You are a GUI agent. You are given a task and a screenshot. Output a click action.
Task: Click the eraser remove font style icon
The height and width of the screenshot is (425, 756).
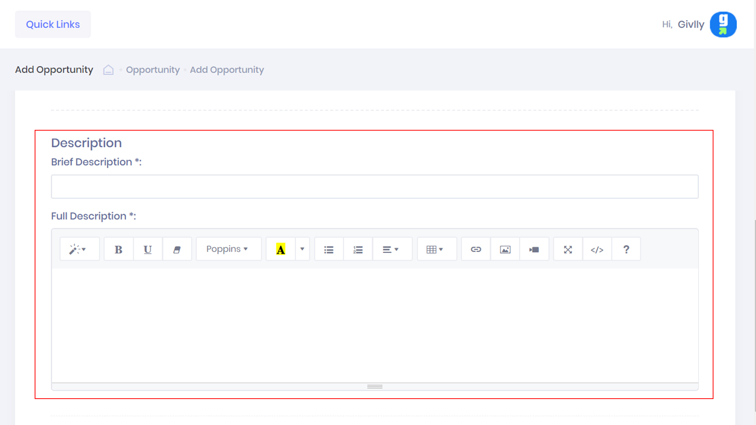(177, 249)
